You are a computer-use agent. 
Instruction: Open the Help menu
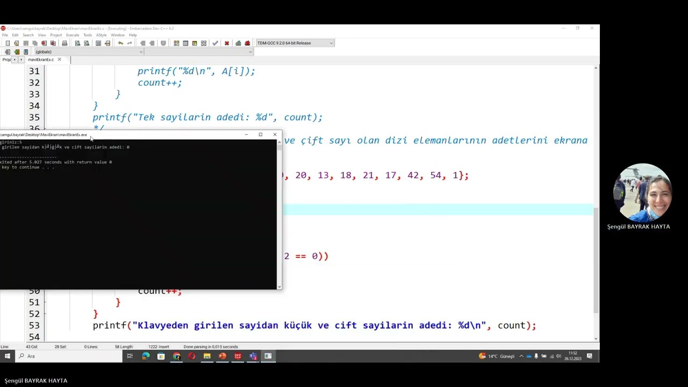click(x=133, y=35)
